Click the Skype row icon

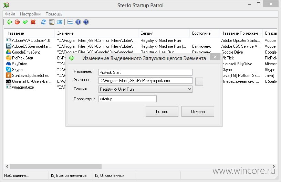(8, 69)
